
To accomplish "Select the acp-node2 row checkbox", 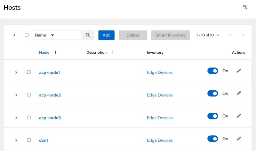I will click(29, 95).
